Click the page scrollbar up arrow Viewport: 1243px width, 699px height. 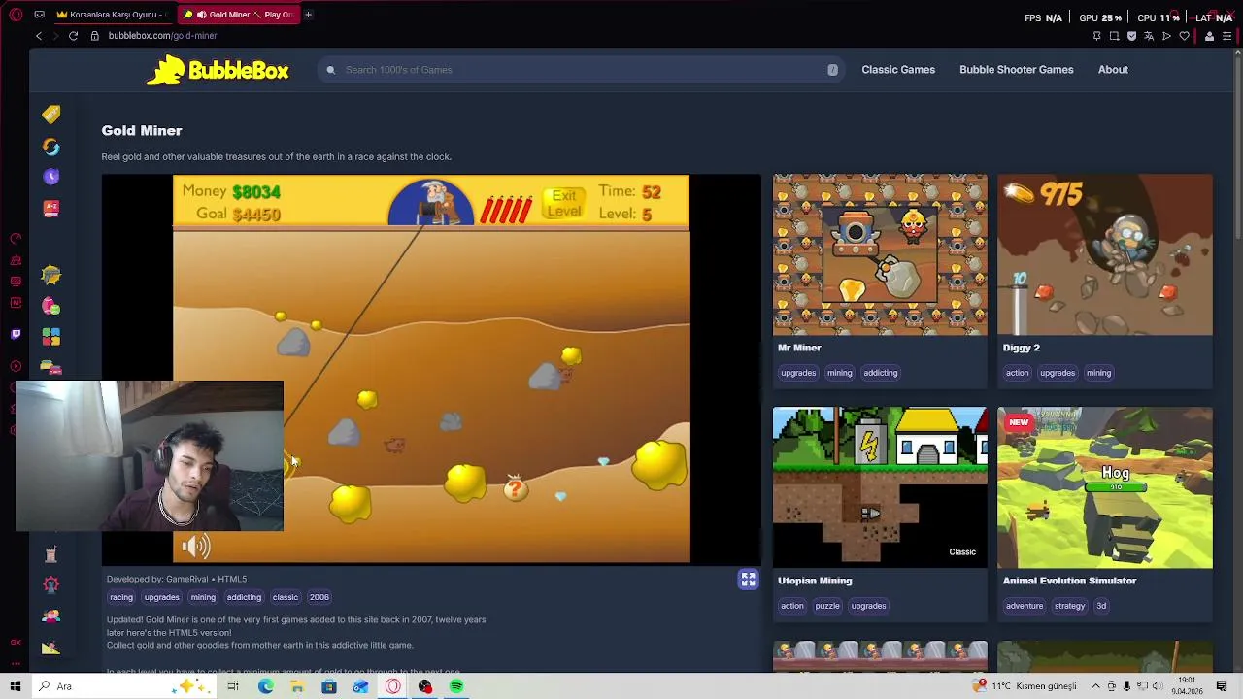click(1238, 51)
